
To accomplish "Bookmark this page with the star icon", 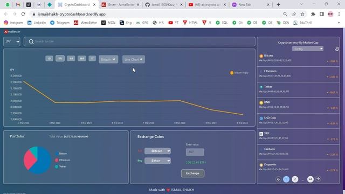I will (x=302, y=14).
